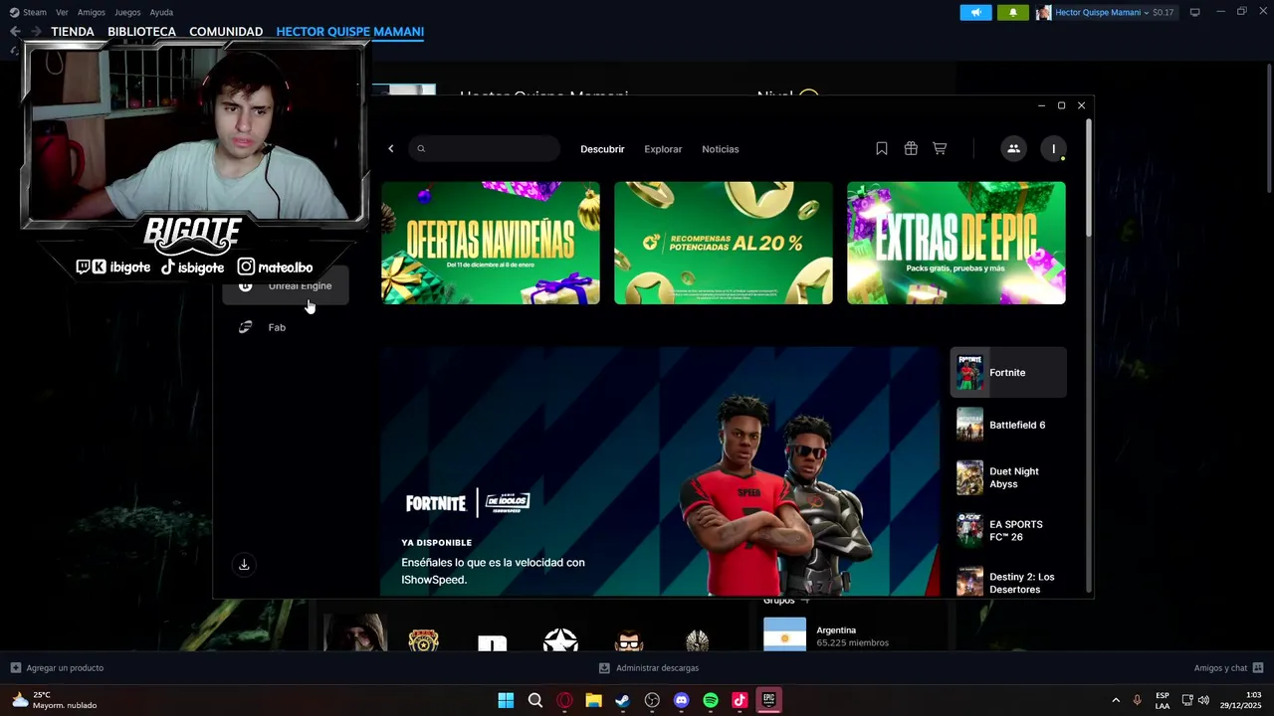Open the Amigos menu in Steam
This screenshot has height=716, width=1274.
click(92, 12)
